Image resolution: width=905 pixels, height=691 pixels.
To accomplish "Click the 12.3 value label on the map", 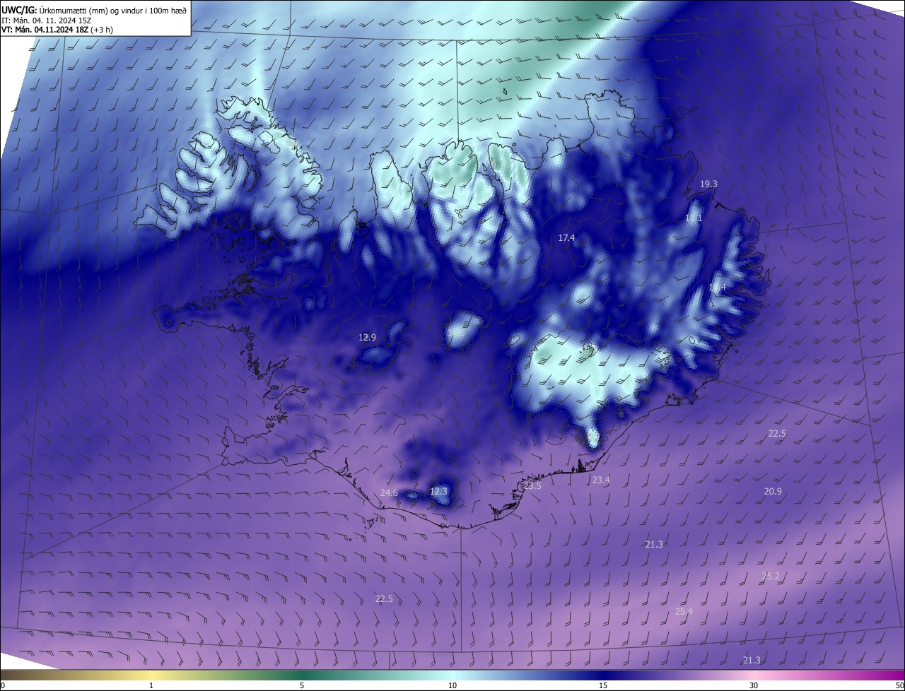I will coord(438,491).
